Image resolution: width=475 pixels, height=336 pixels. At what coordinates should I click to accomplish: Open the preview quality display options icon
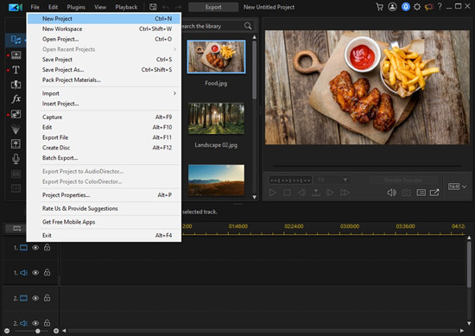tap(421, 193)
